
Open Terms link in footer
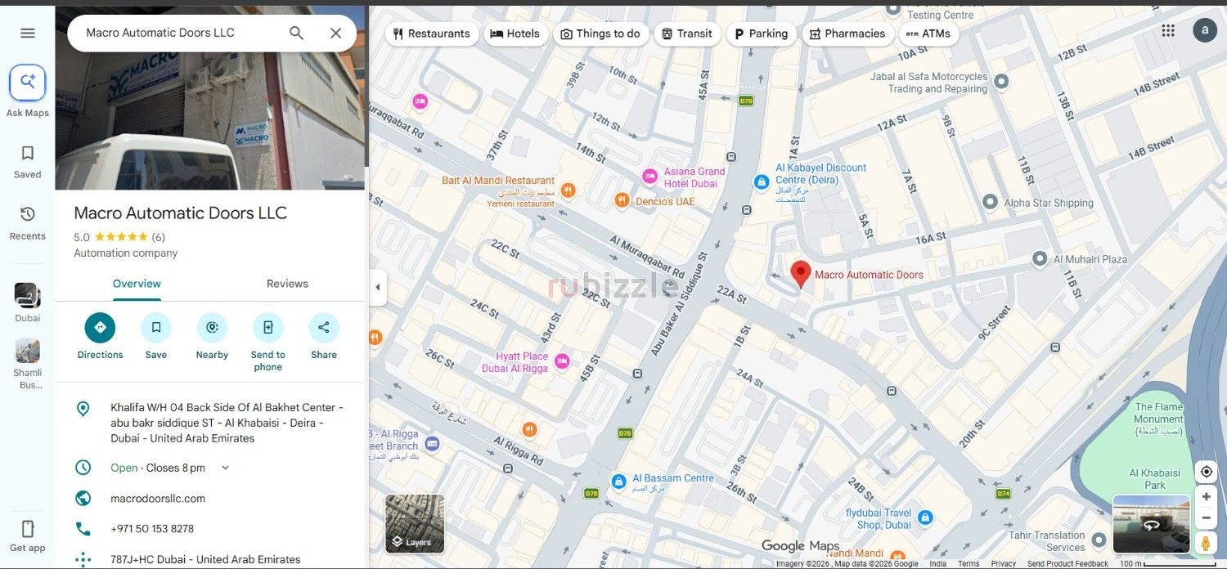[969, 563]
